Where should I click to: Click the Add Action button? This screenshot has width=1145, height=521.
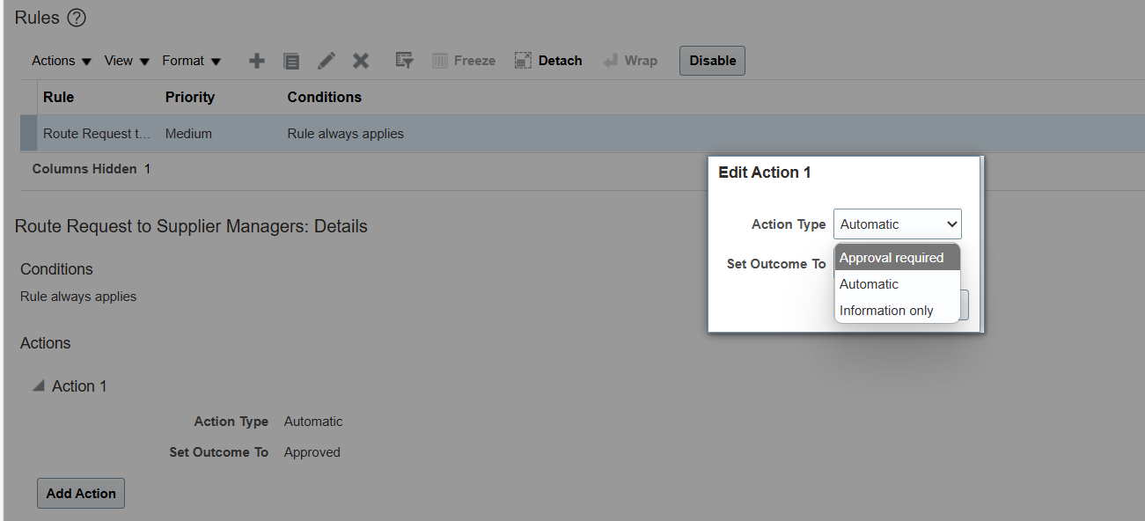pyautogui.click(x=81, y=494)
